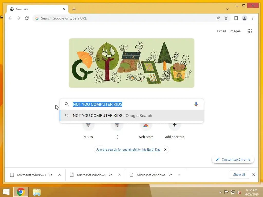Click the Customize Chrome button

coord(233,160)
